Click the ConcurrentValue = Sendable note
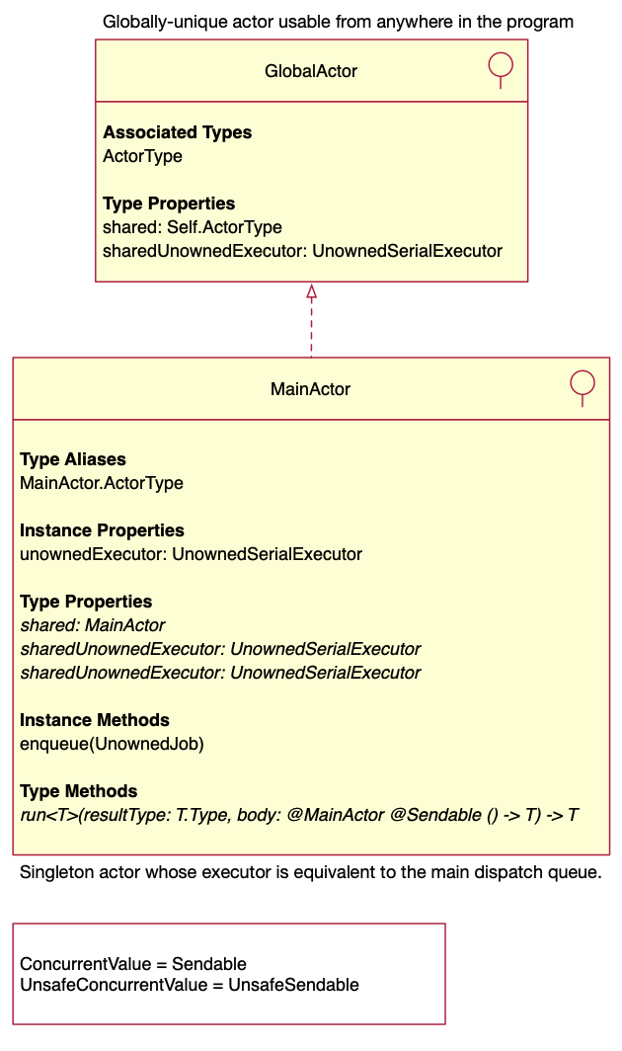The height and width of the screenshot is (1051, 622). (133, 964)
